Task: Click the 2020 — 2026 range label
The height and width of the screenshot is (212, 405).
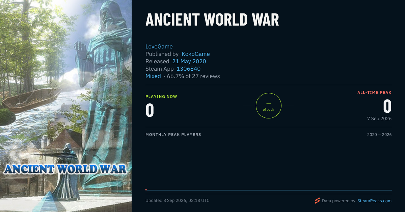Action: point(379,135)
